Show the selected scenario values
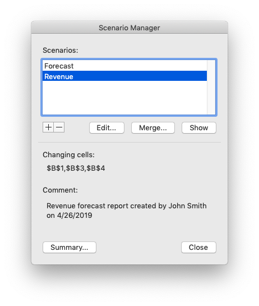The image size is (259, 306). pyautogui.click(x=199, y=128)
